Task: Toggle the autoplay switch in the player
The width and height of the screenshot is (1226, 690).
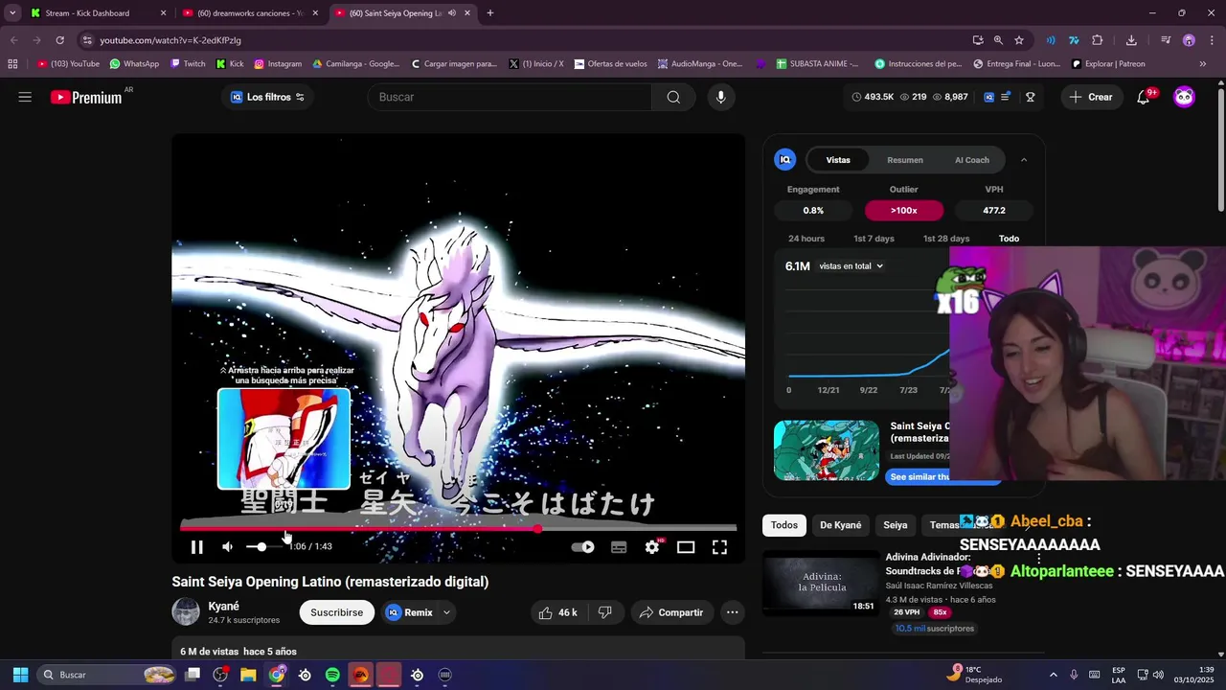Action: coord(582,547)
